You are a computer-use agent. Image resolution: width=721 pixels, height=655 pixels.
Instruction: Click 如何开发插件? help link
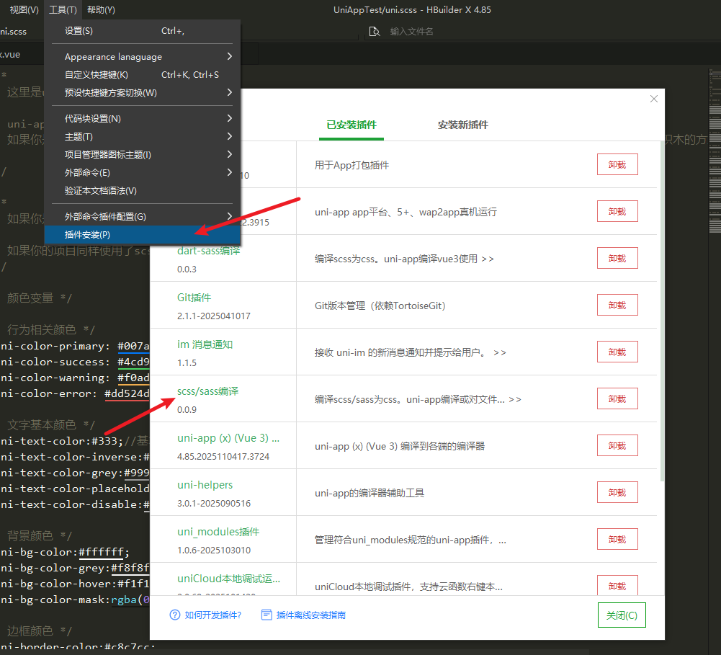coord(213,615)
